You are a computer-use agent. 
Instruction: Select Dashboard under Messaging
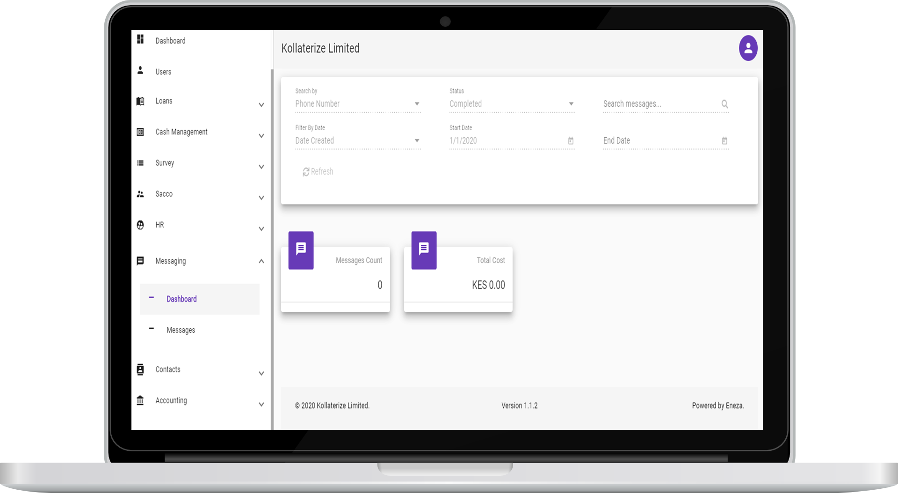click(199, 299)
